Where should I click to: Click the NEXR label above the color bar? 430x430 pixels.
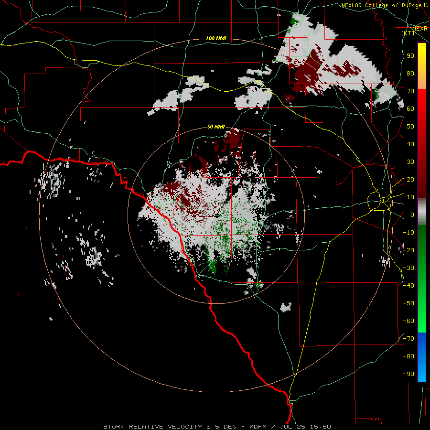coord(420,29)
